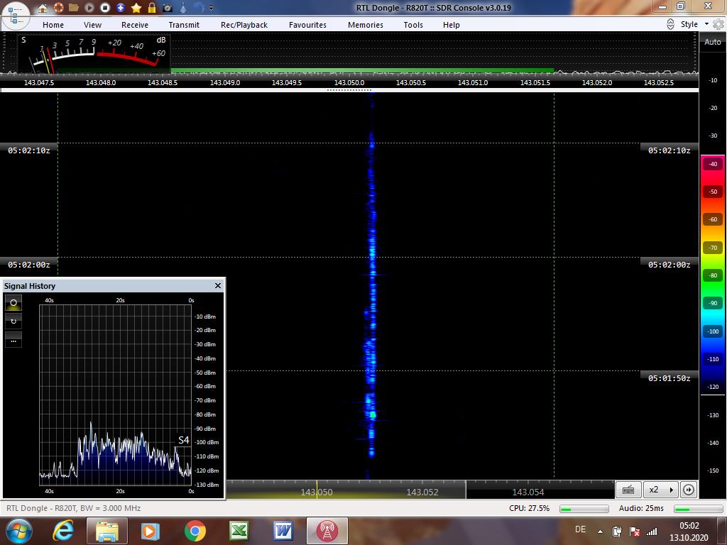Click the -40 level on colour scale
Image resolution: width=727 pixels, height=545 pixels.
713,164
